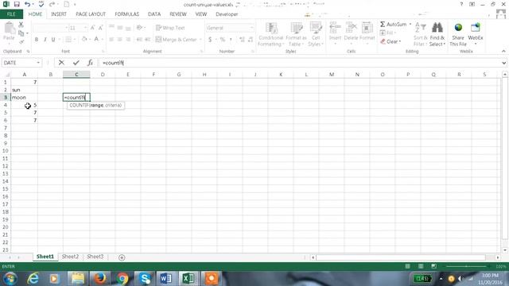
Task: Click the Fill Color bucket icon
Action: [x=84, y=40]
